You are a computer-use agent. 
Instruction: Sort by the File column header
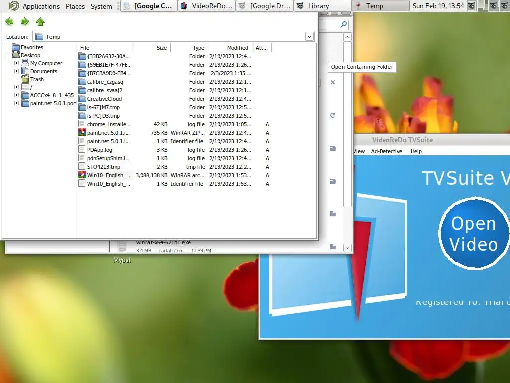(x=105, y=48)
